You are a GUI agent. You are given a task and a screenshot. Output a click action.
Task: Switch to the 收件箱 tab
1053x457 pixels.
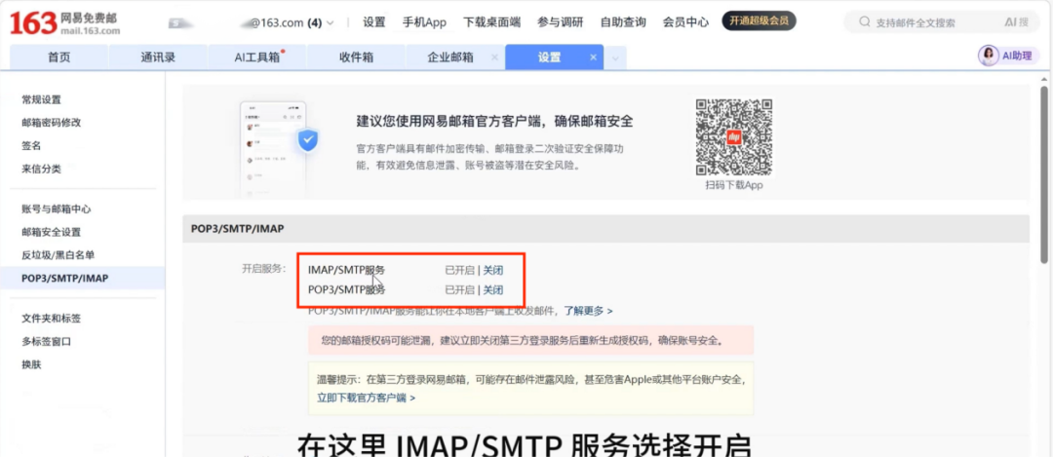[357, 57]
